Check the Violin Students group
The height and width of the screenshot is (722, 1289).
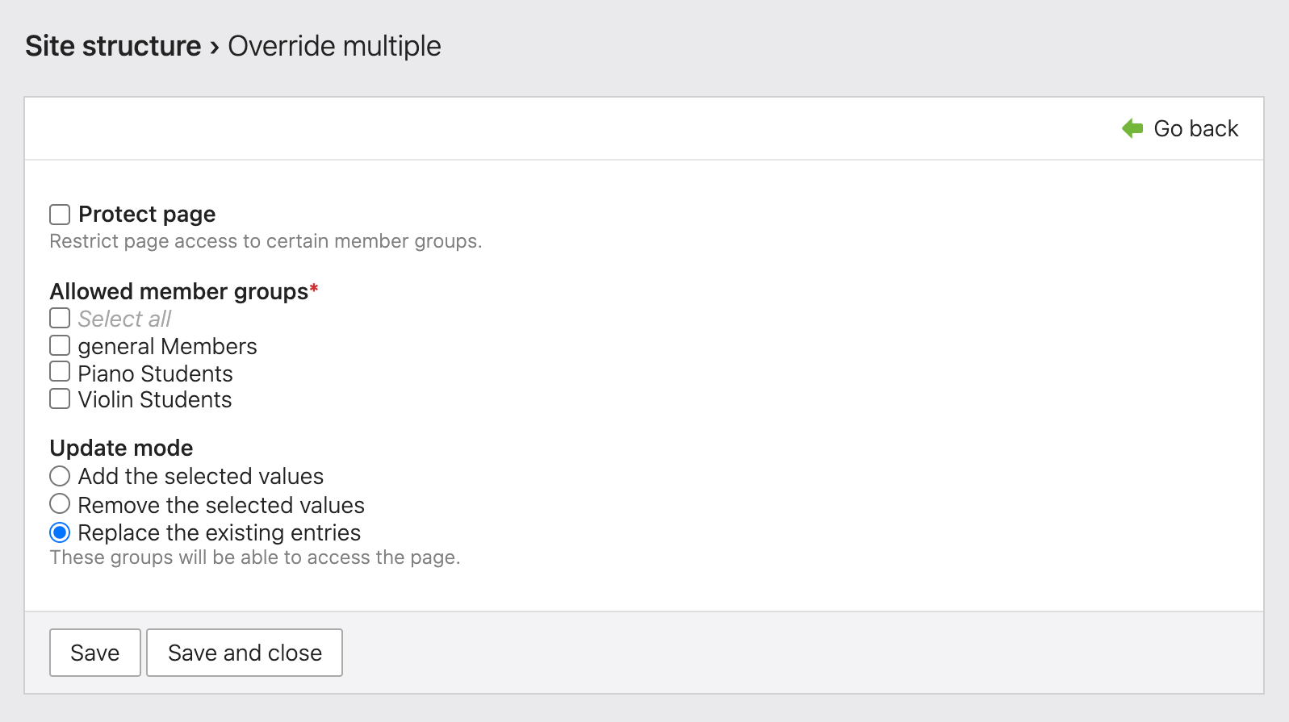(60, 399)
